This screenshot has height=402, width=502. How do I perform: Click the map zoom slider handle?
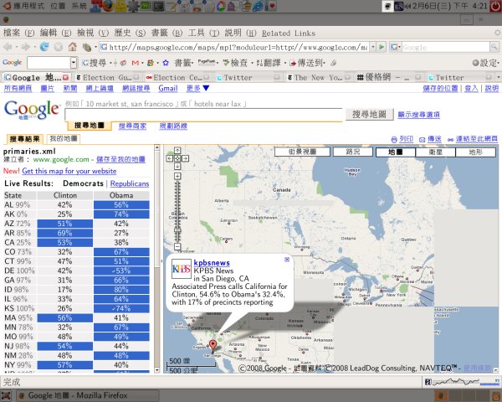coord(177,229)
